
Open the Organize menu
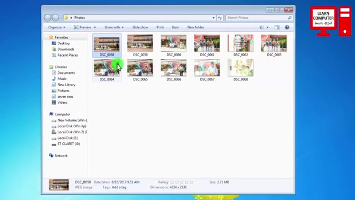pos(57,27)
